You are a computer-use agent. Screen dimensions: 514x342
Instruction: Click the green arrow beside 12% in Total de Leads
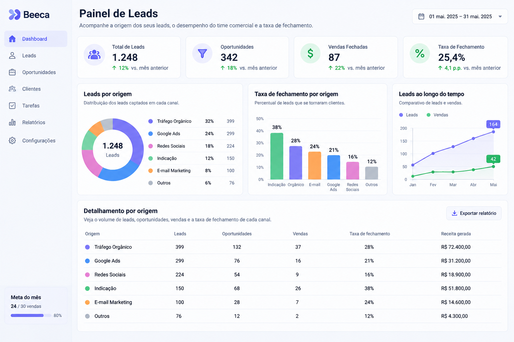(114, 68)
